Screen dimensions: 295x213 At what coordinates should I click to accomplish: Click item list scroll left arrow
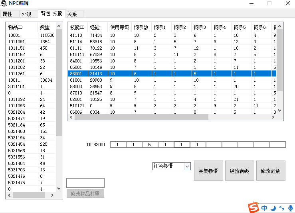(x=10, y=195)
